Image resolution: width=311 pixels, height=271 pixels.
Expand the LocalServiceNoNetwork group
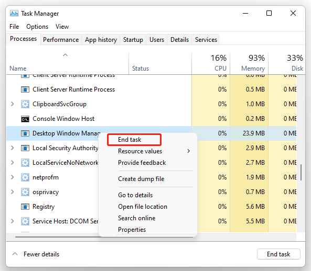pos(12,163)
